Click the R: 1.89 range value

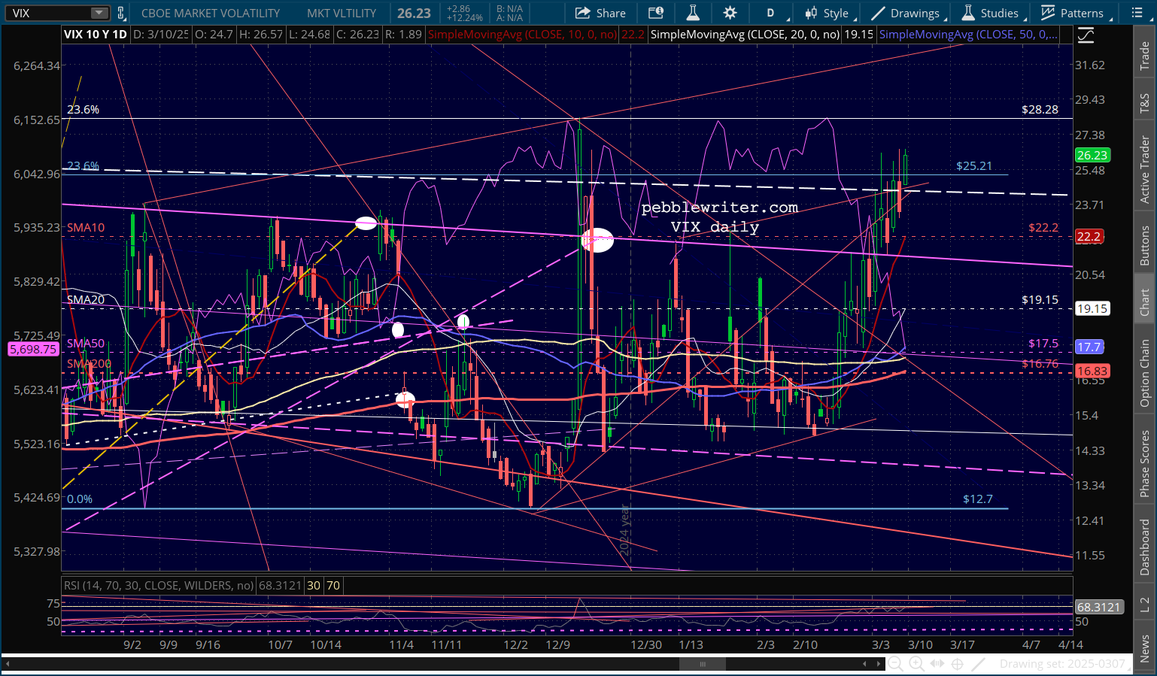pyautogui.click(x=403, y=35)
